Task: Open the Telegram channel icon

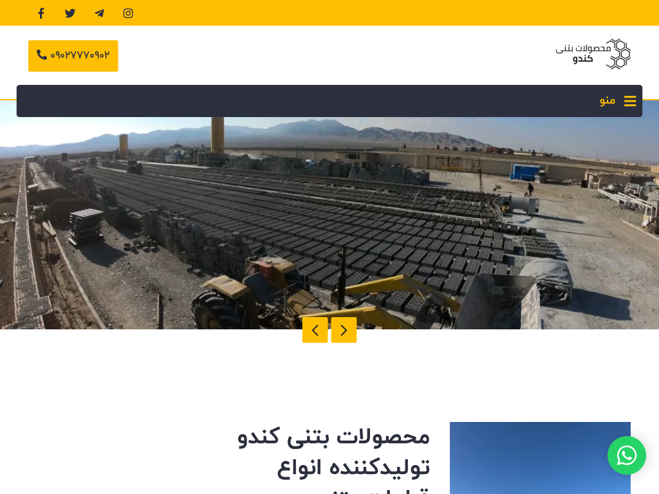Action: (x=99, y=14)
